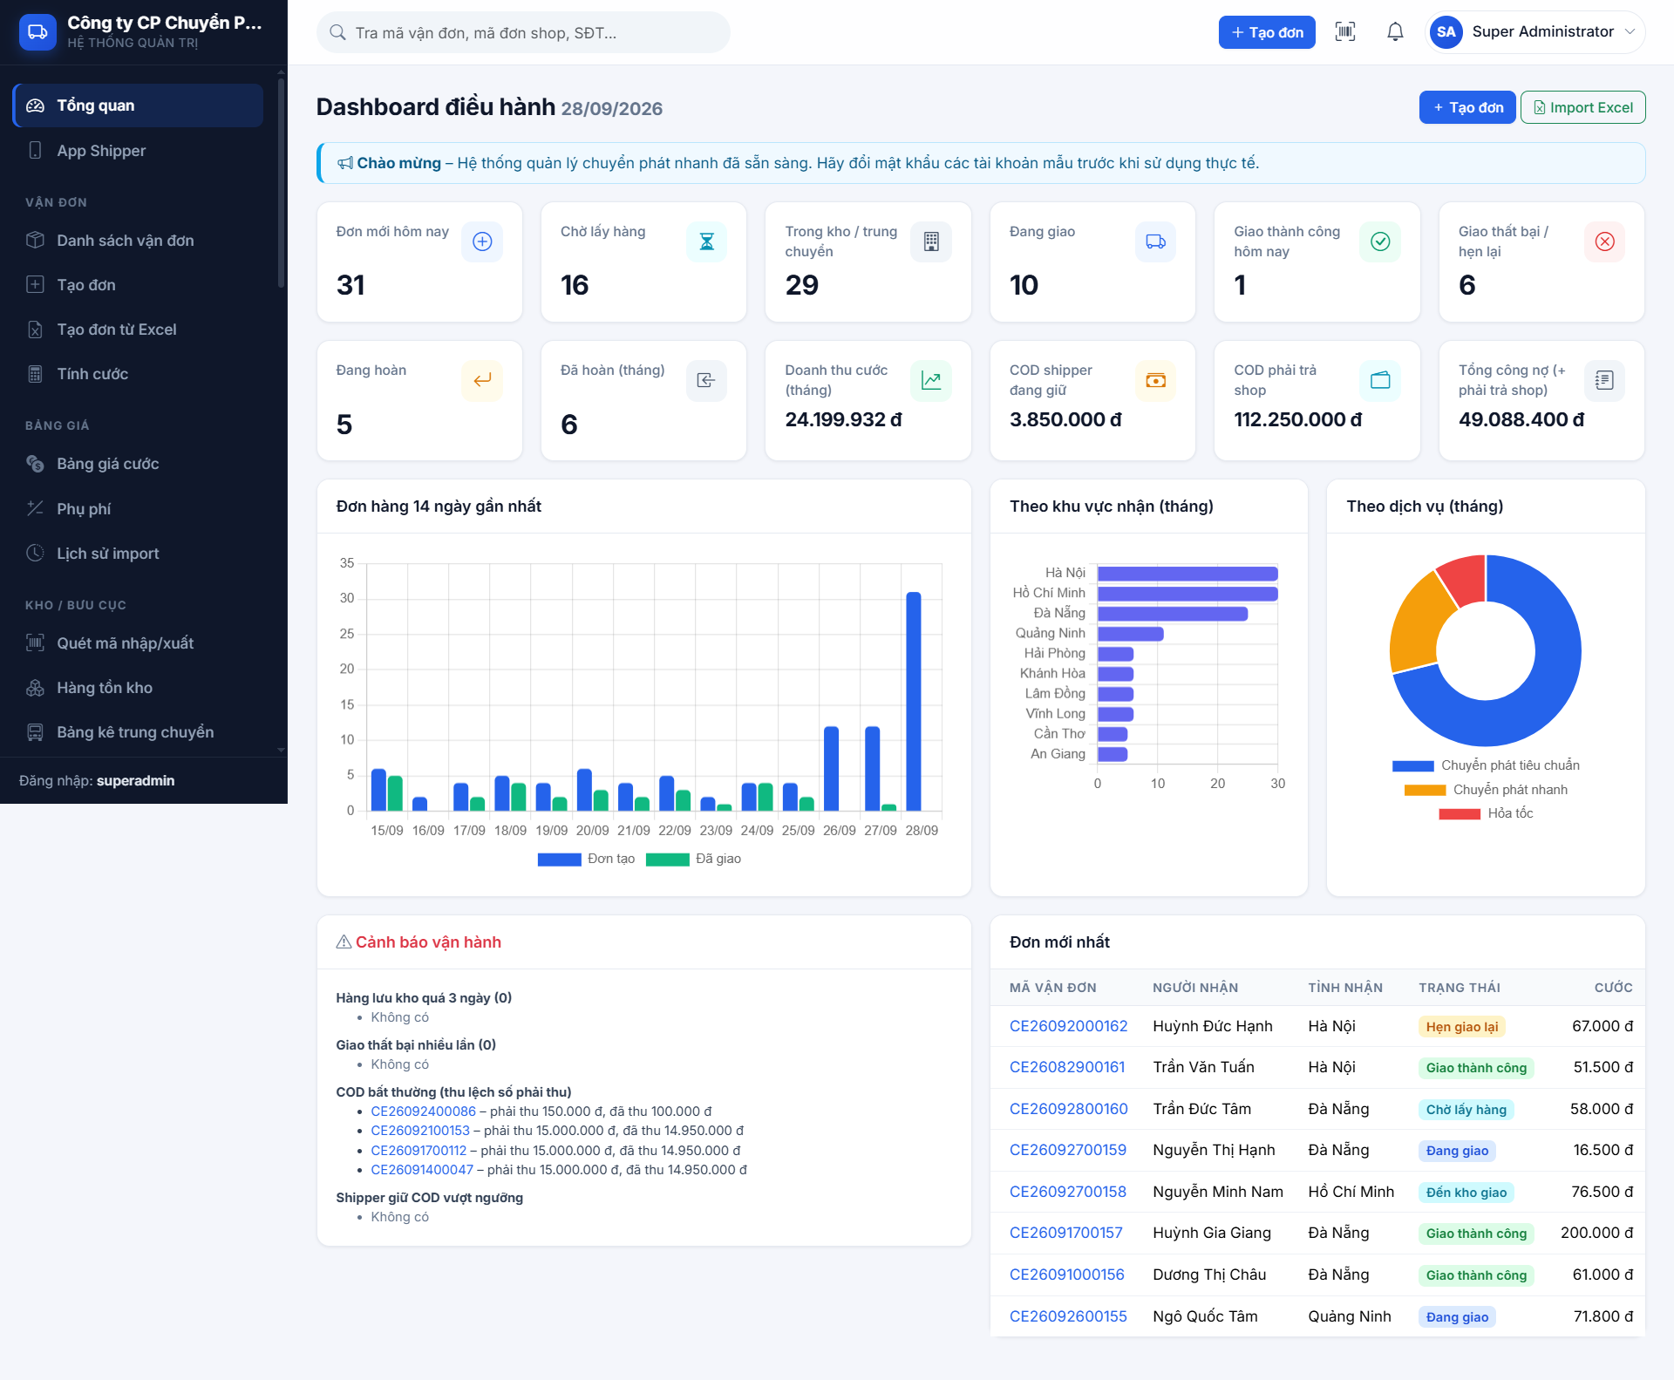Screen dimensions: 1674x1380
Task: Go to Danh sách vận đơn
Action: point(138,241)
